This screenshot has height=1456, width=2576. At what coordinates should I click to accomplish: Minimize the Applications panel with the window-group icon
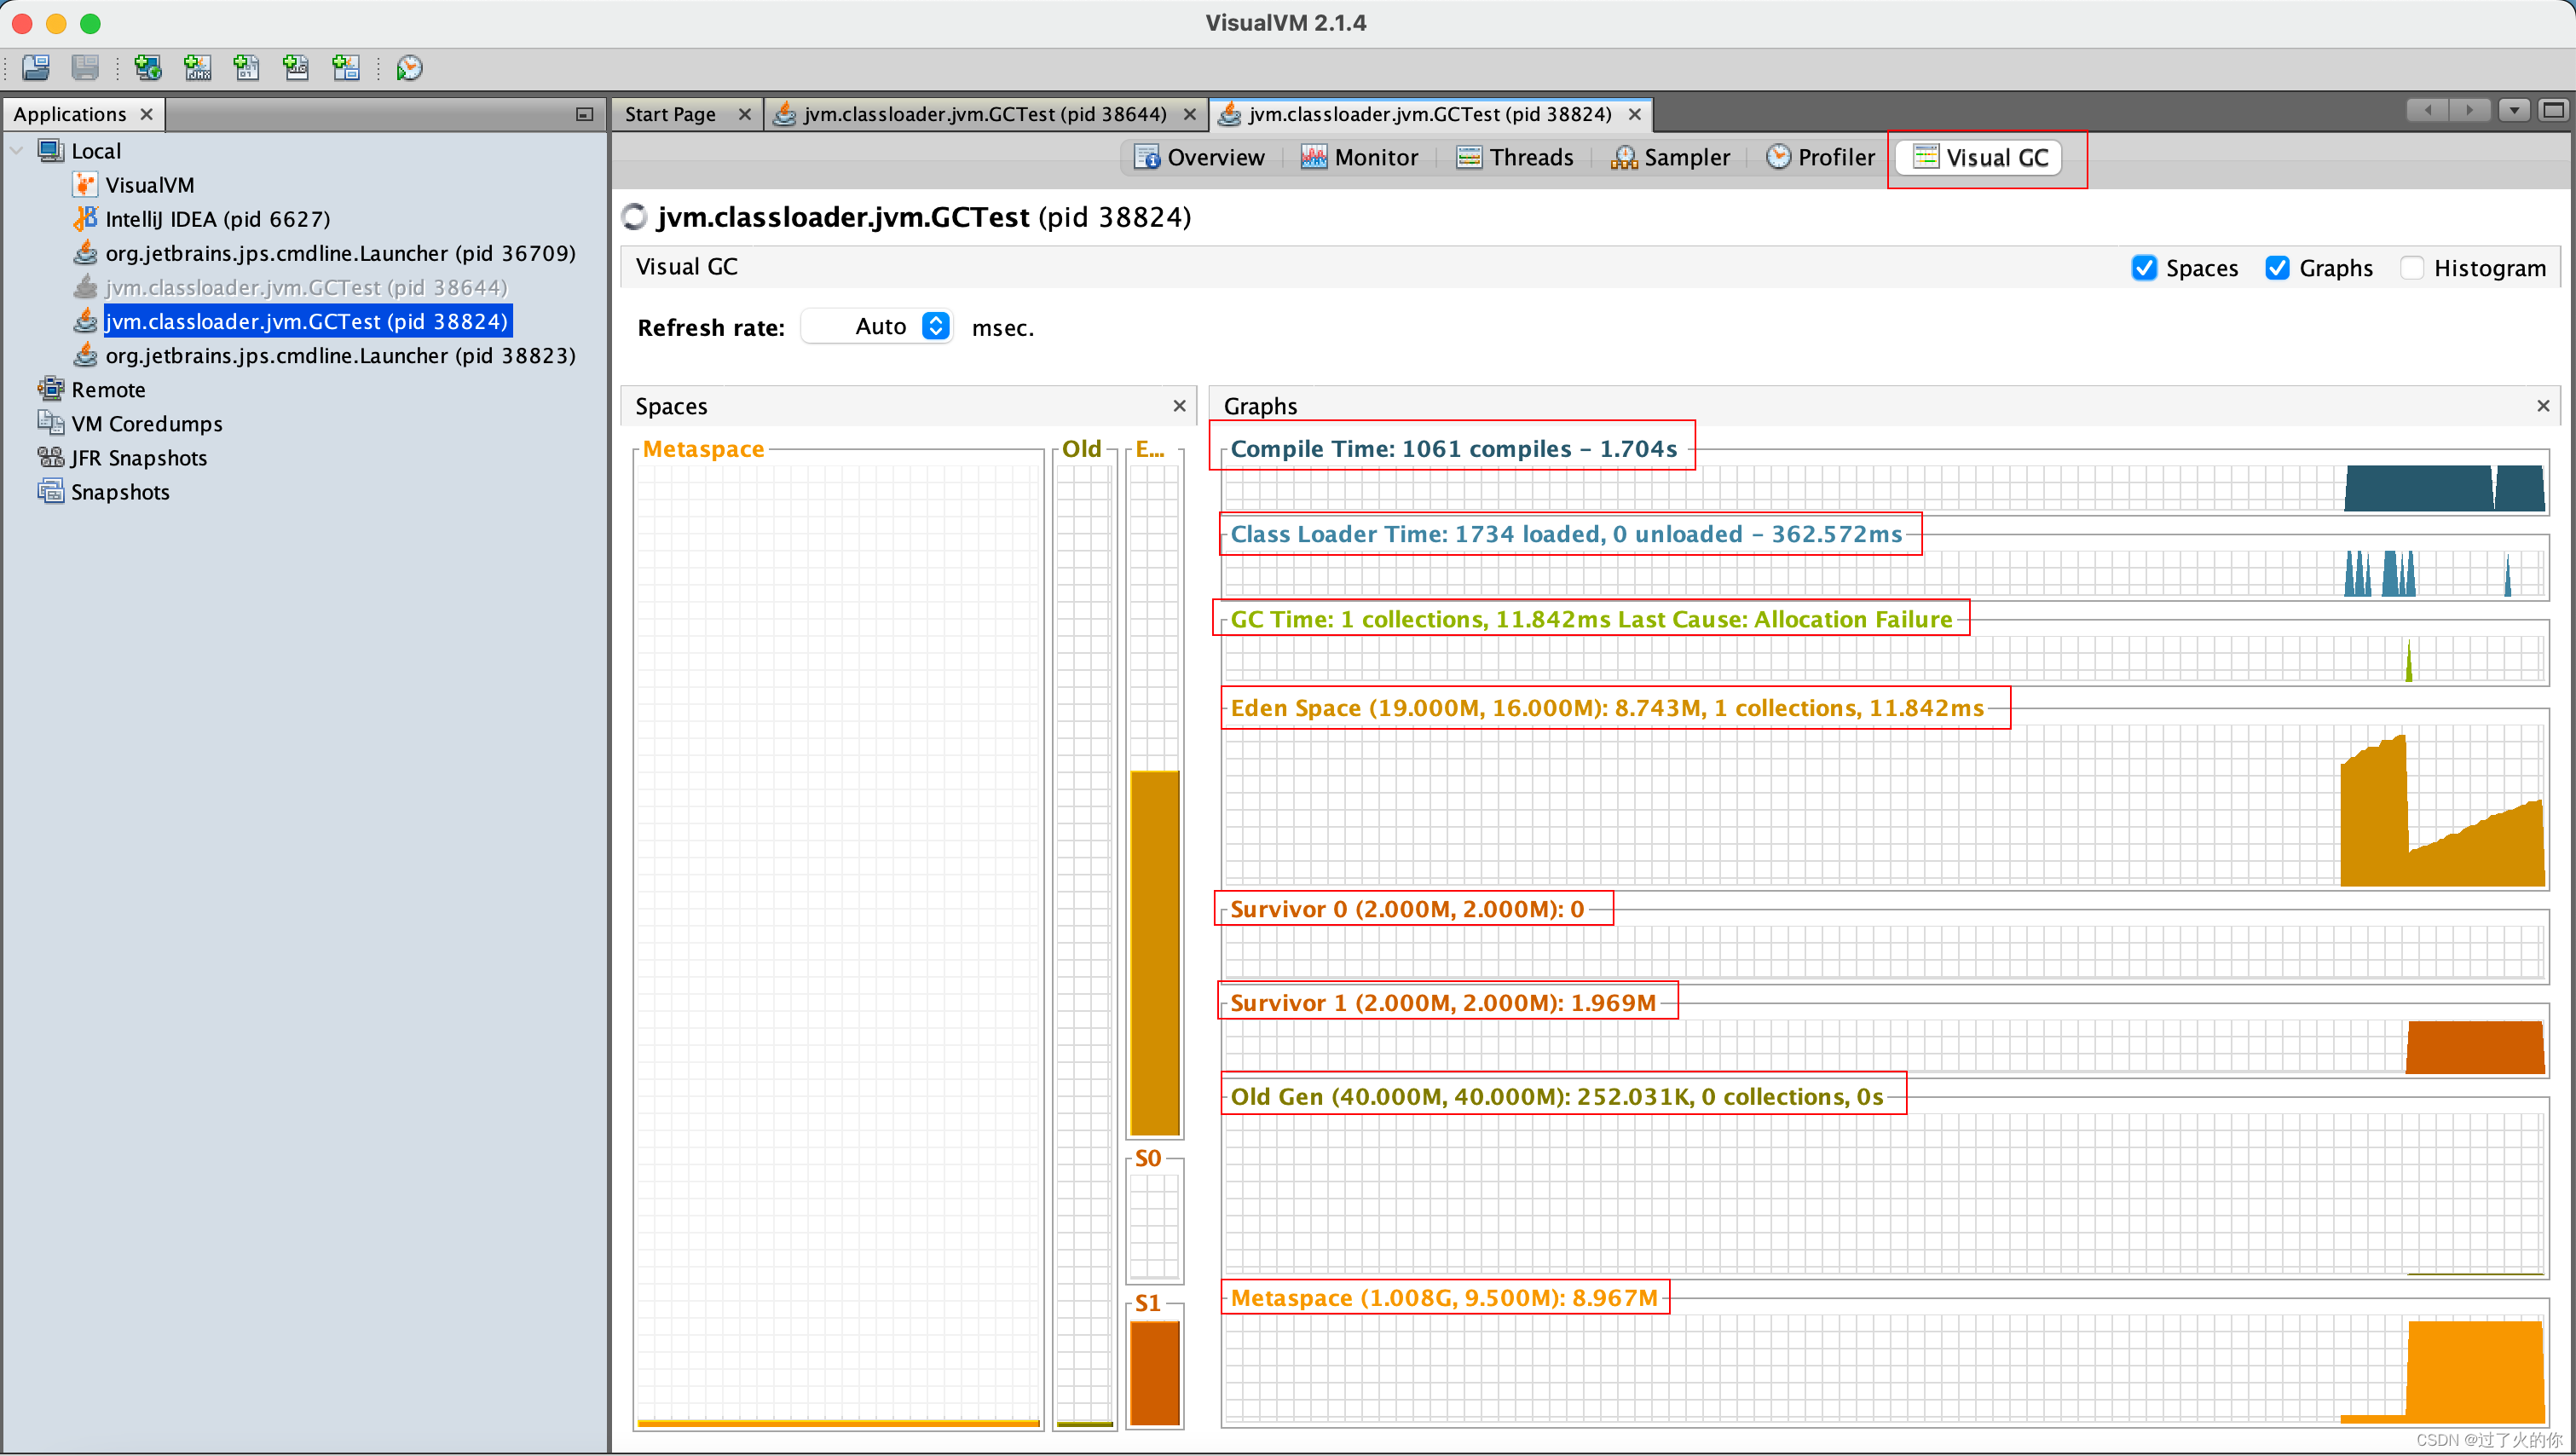pyautogui.click(x=585, y=114)
